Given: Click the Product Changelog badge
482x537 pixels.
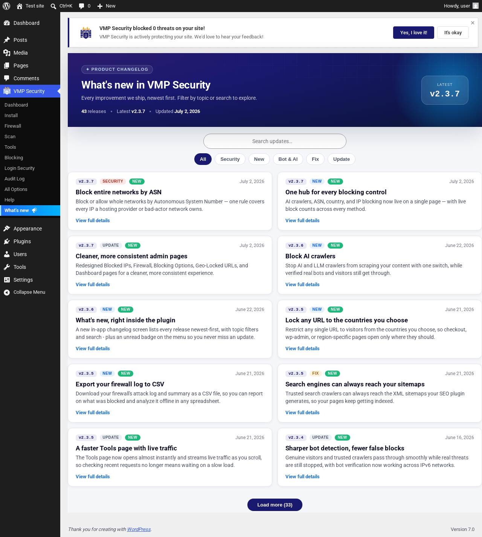Looking at the screenshot, I should point(117,69).
